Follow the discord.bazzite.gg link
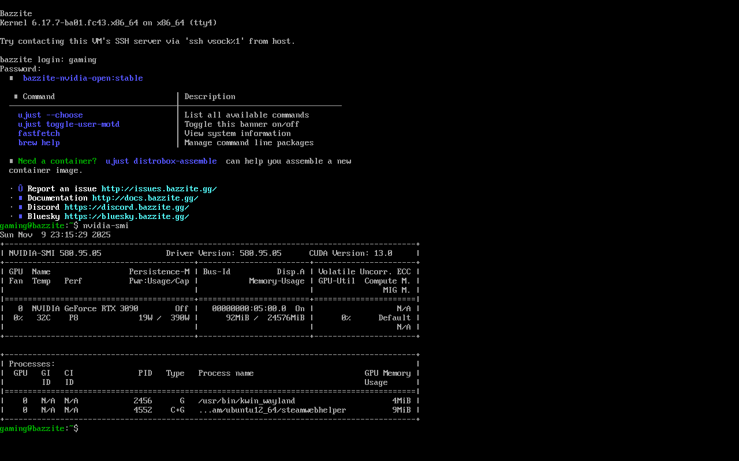Image resolution: width=739 pixels, height=461 pixels. [x=127, y=207]
